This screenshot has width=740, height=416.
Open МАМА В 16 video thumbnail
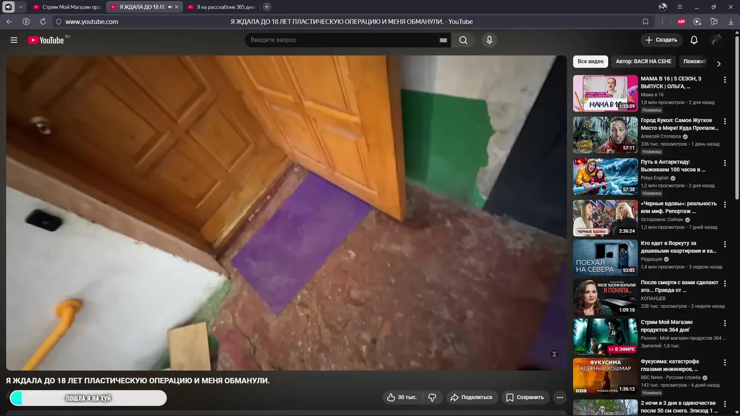(x=605, y=93)
